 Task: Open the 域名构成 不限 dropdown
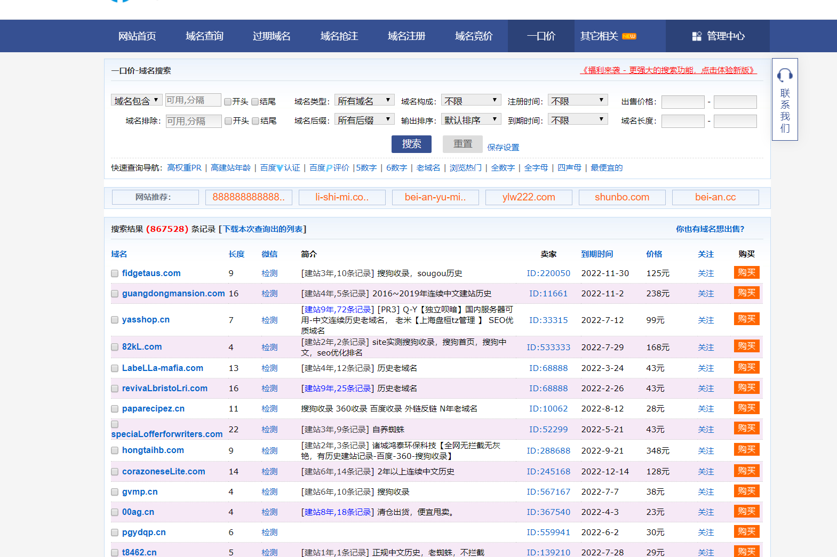(x=471, y=100)
